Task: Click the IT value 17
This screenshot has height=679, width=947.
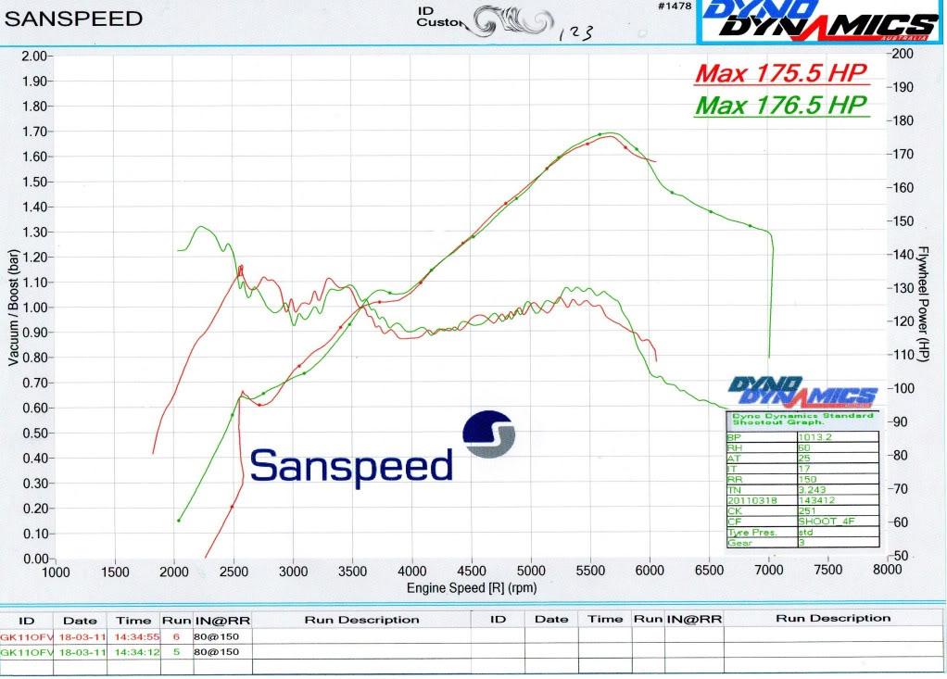Action: tap(804, 469)
